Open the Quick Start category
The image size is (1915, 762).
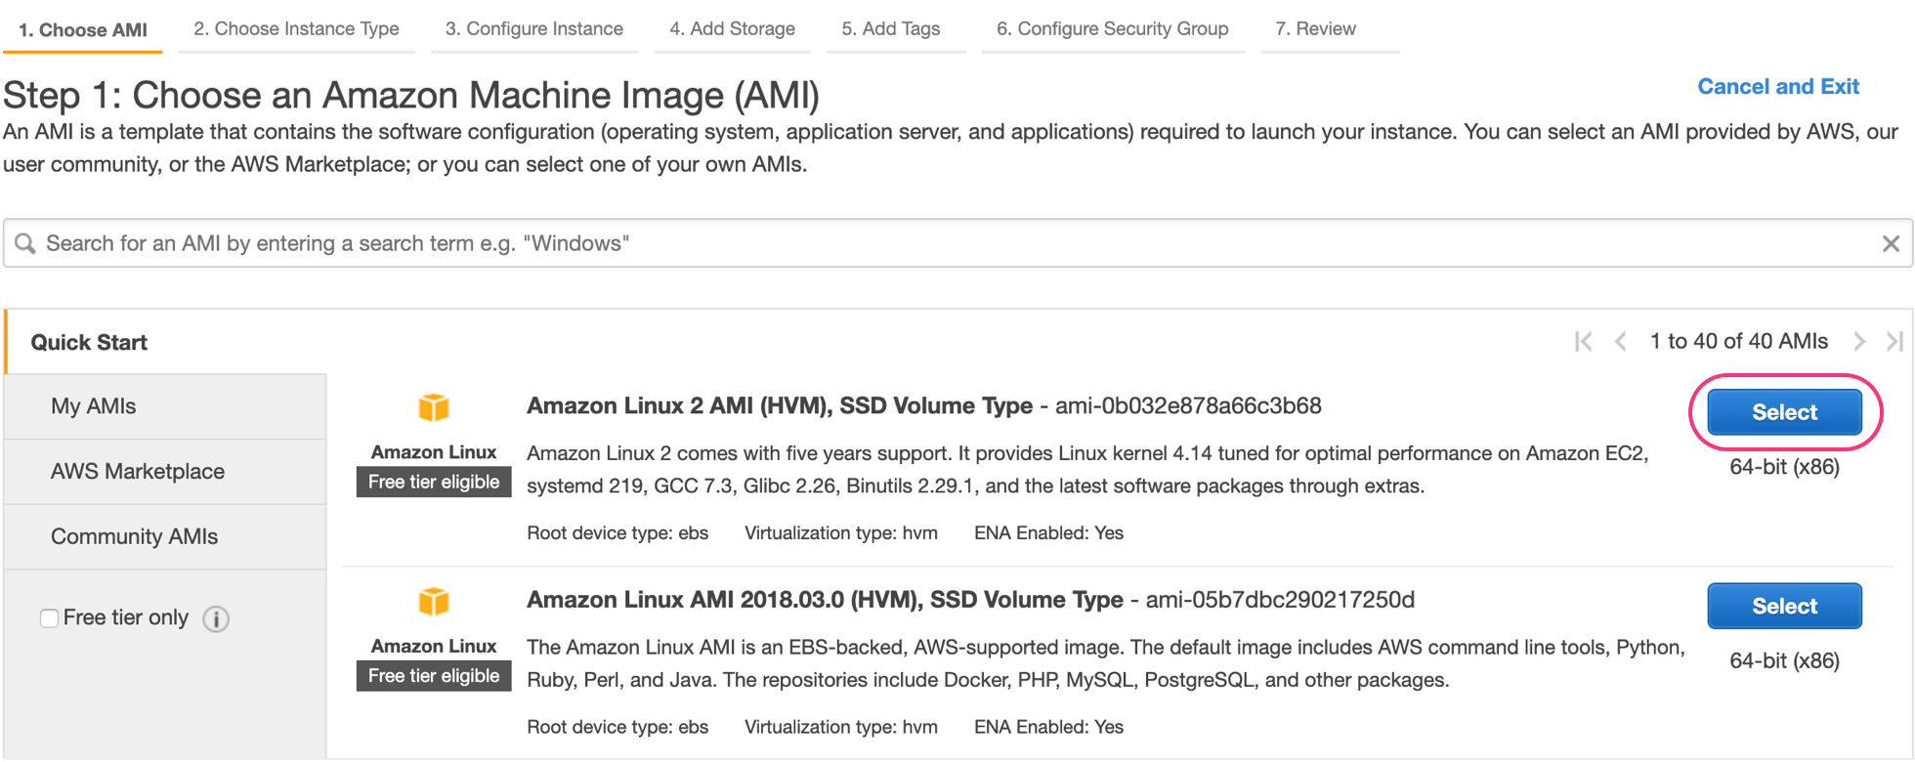click(x=89, y=342)
